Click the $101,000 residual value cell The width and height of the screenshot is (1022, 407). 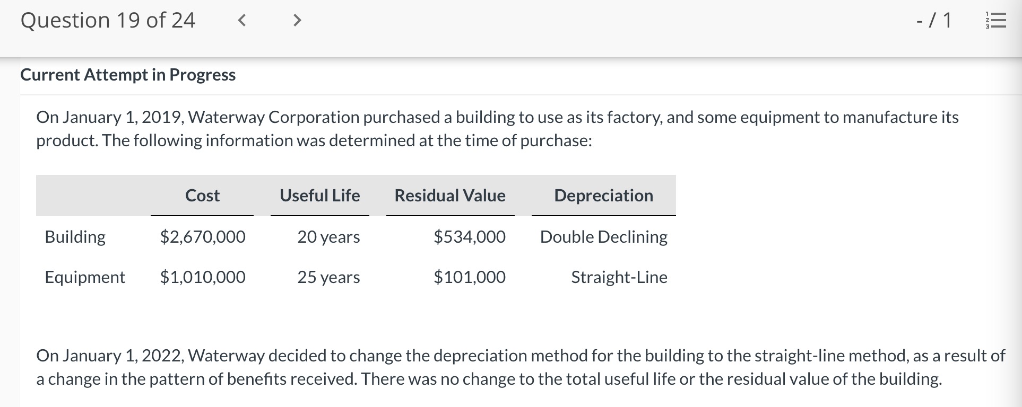(x=470, y=277)
